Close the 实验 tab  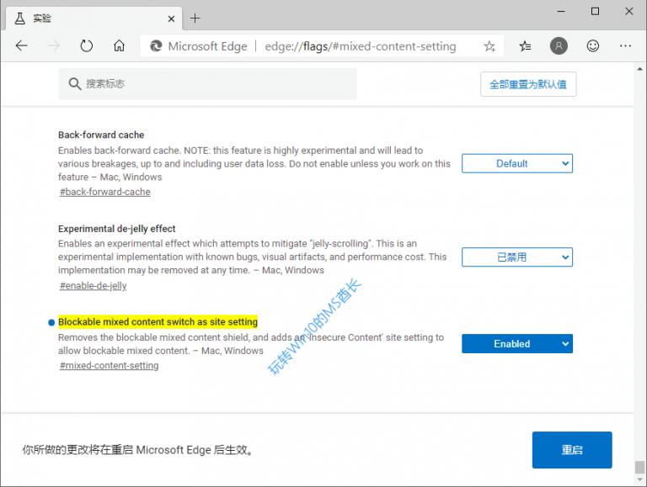click(171, 19)
